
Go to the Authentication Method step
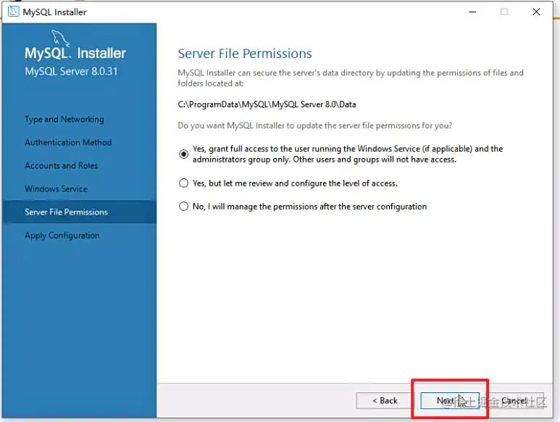68,143
